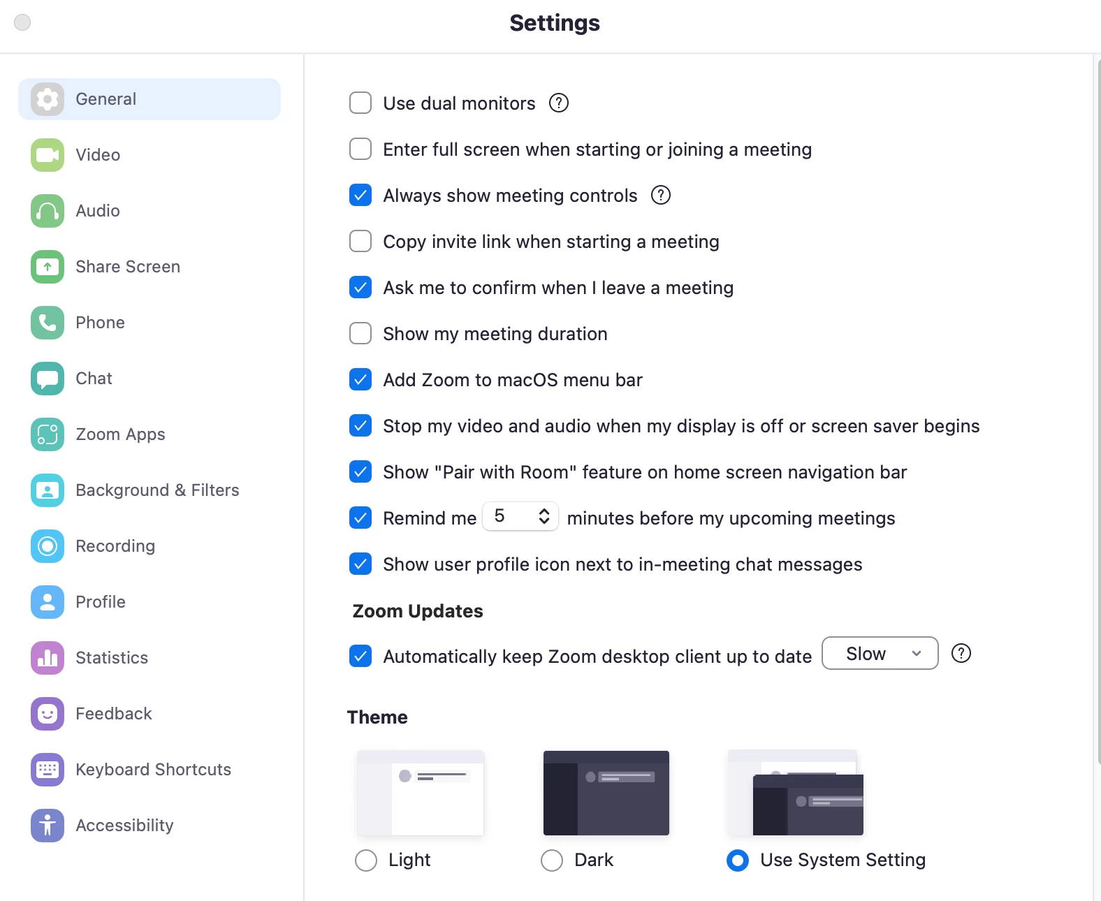This screenshot has width=1101, height=901.
Task: Toggle Show Pair with Room feature checkbox
Action: (x=360, y=471)
